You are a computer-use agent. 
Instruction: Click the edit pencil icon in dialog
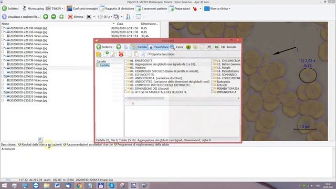coord(113,54)
